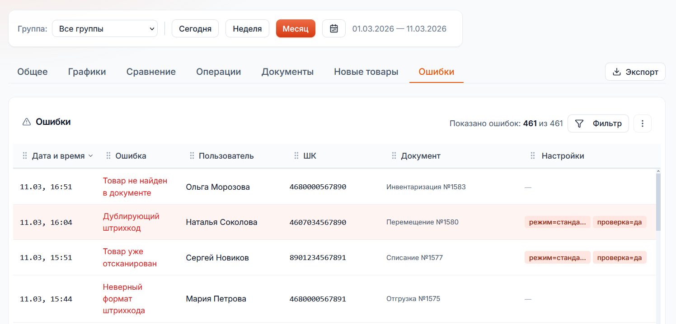The width and height of the screenshot is (676, 324).
Task: Click the three-dot more options icon
Action: click(x=643, y=123)
